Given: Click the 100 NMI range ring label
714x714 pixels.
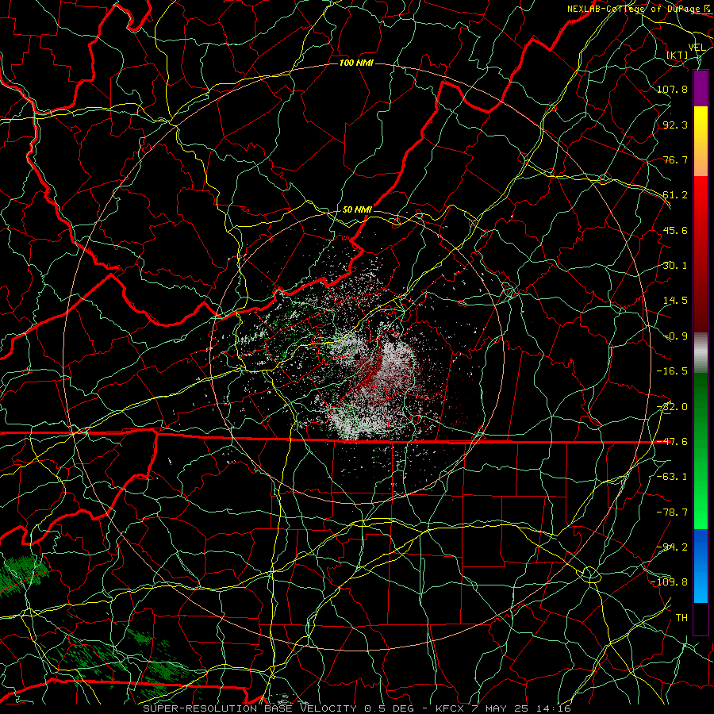Looking at the screenshot, I should pyautogui.click(x=356, y=63).
